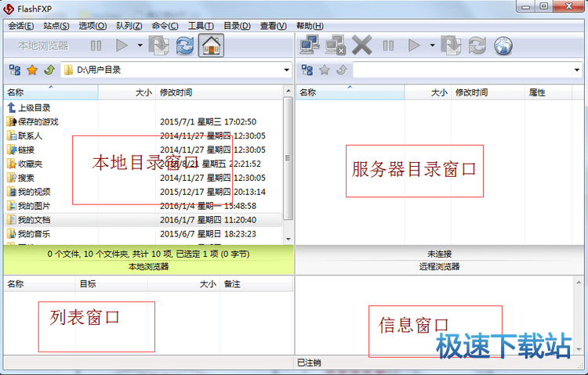
Task: Click the remote pane refresh icon
Action: pos(477,45)
